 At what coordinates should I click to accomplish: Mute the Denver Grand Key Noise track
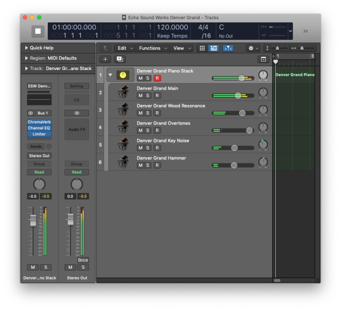click(x=140, y=148)
